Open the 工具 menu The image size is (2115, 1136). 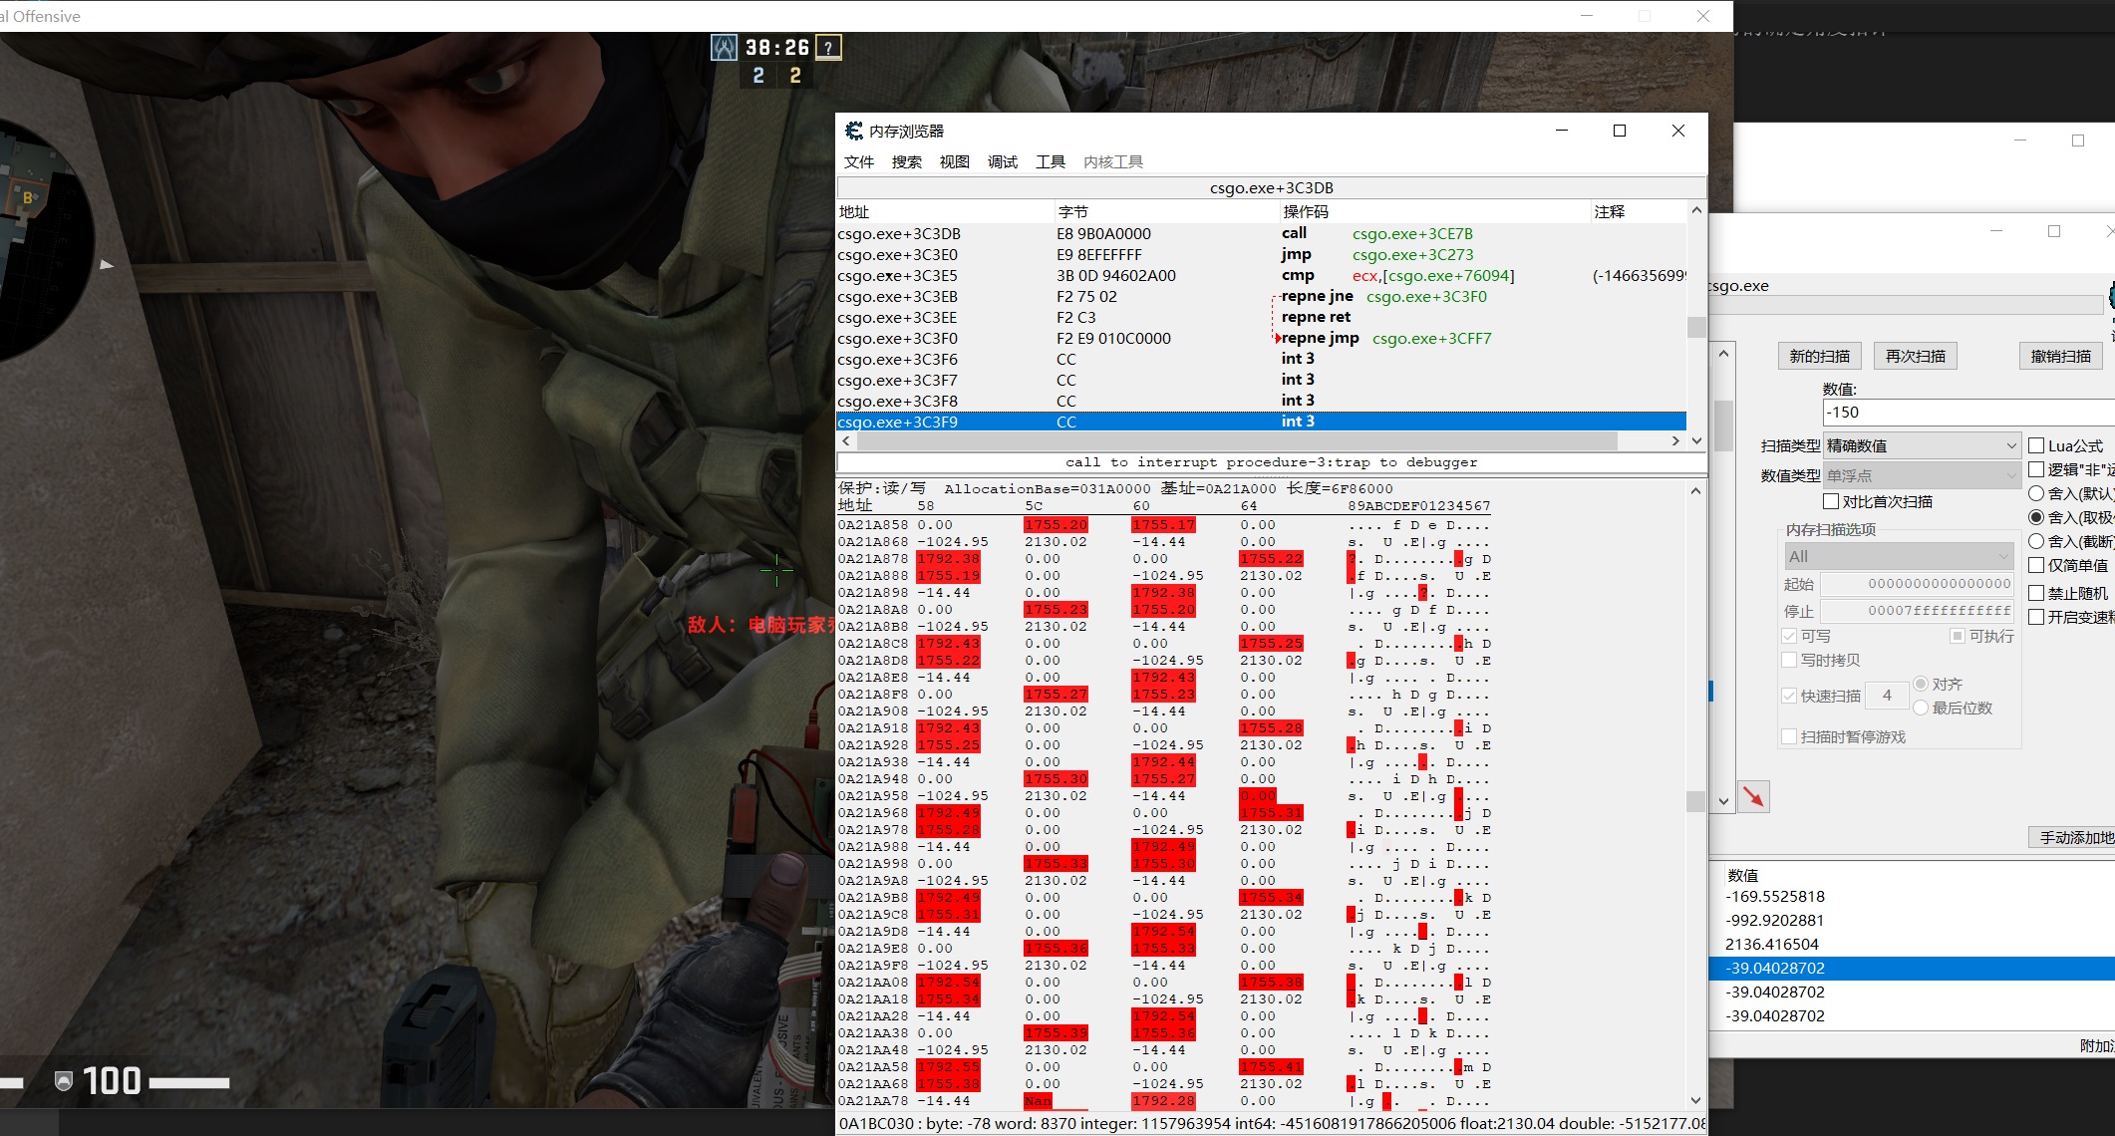pyautogui.click(x=1051, y=161)
